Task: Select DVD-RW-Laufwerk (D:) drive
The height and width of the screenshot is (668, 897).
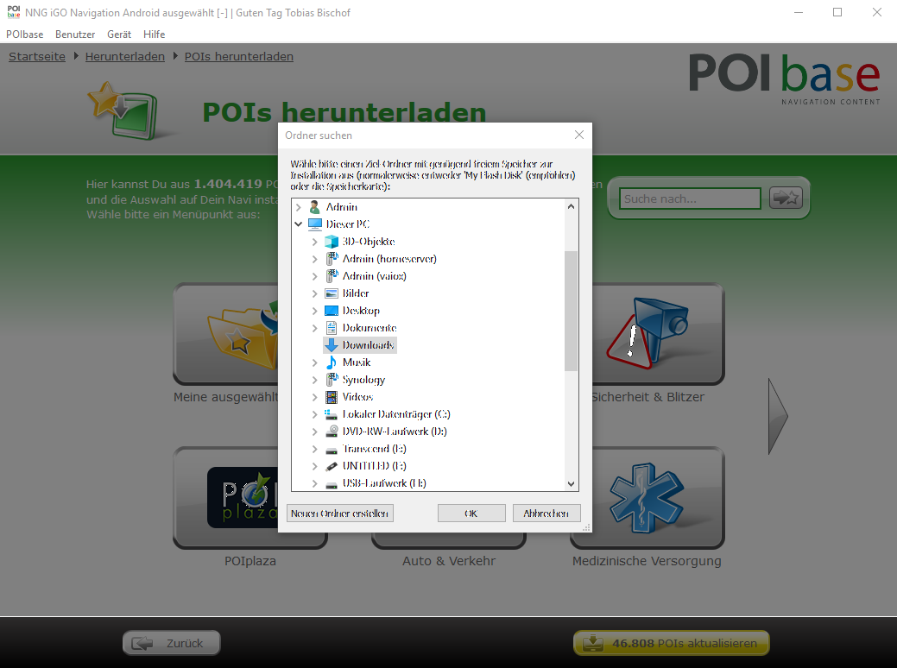Action: [x=394, y=432]
